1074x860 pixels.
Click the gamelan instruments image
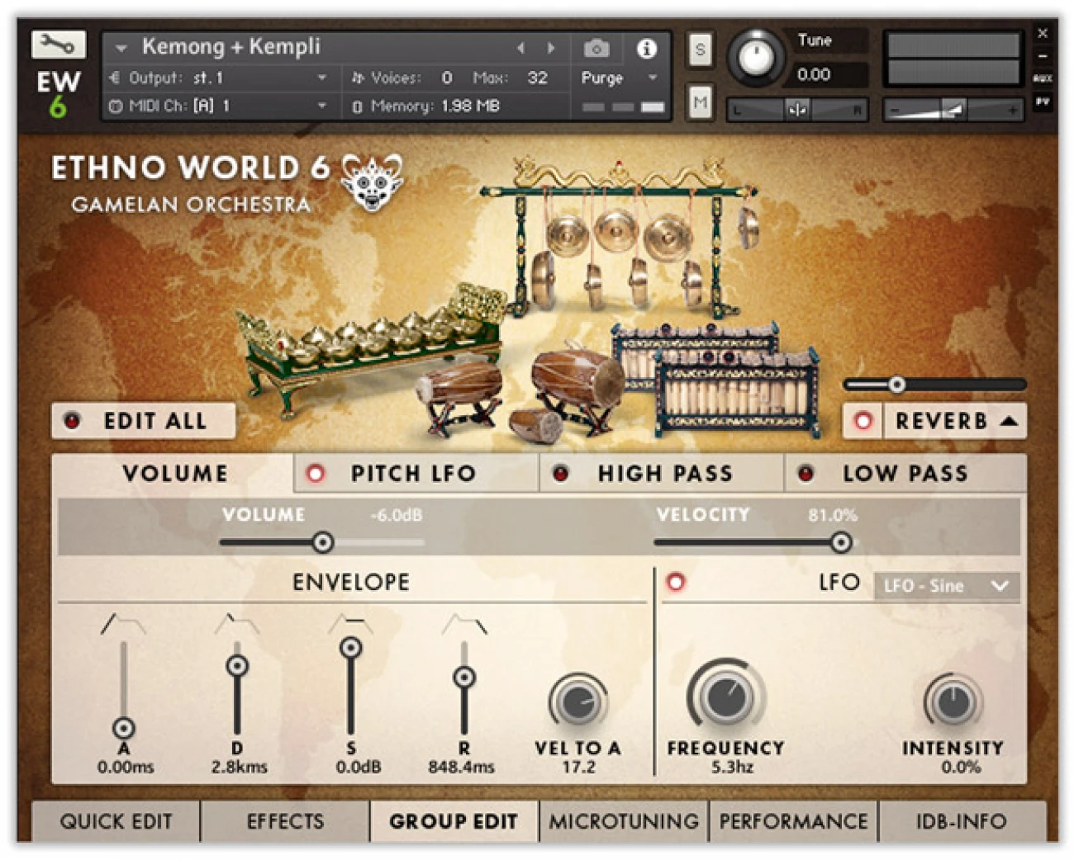pos(529,301)
